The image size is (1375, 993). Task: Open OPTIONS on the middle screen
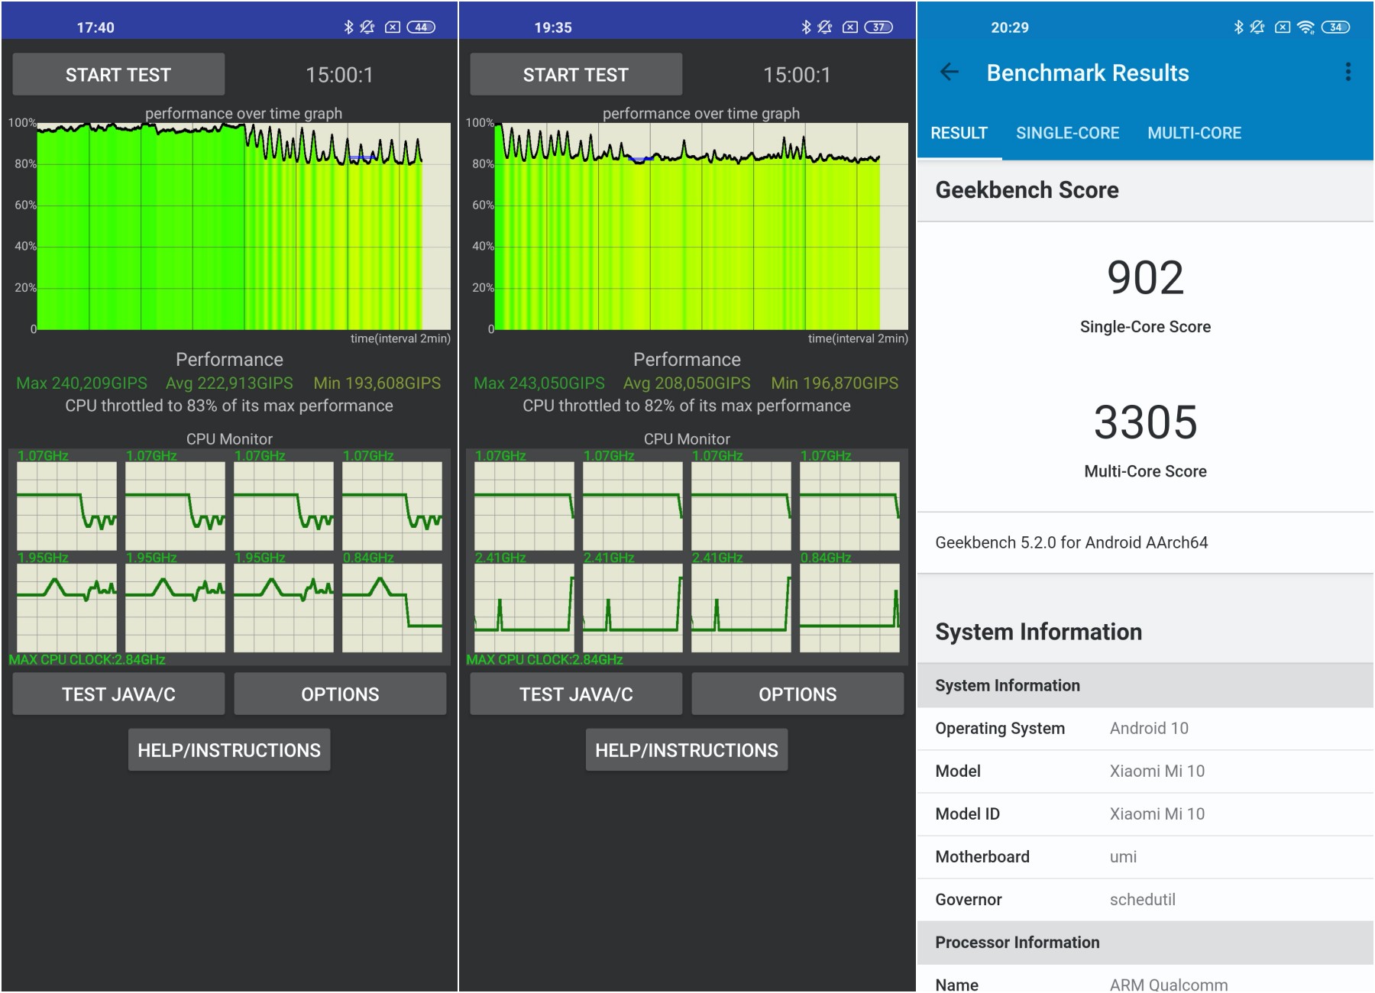pyautogui.click(x=797, y=694)
